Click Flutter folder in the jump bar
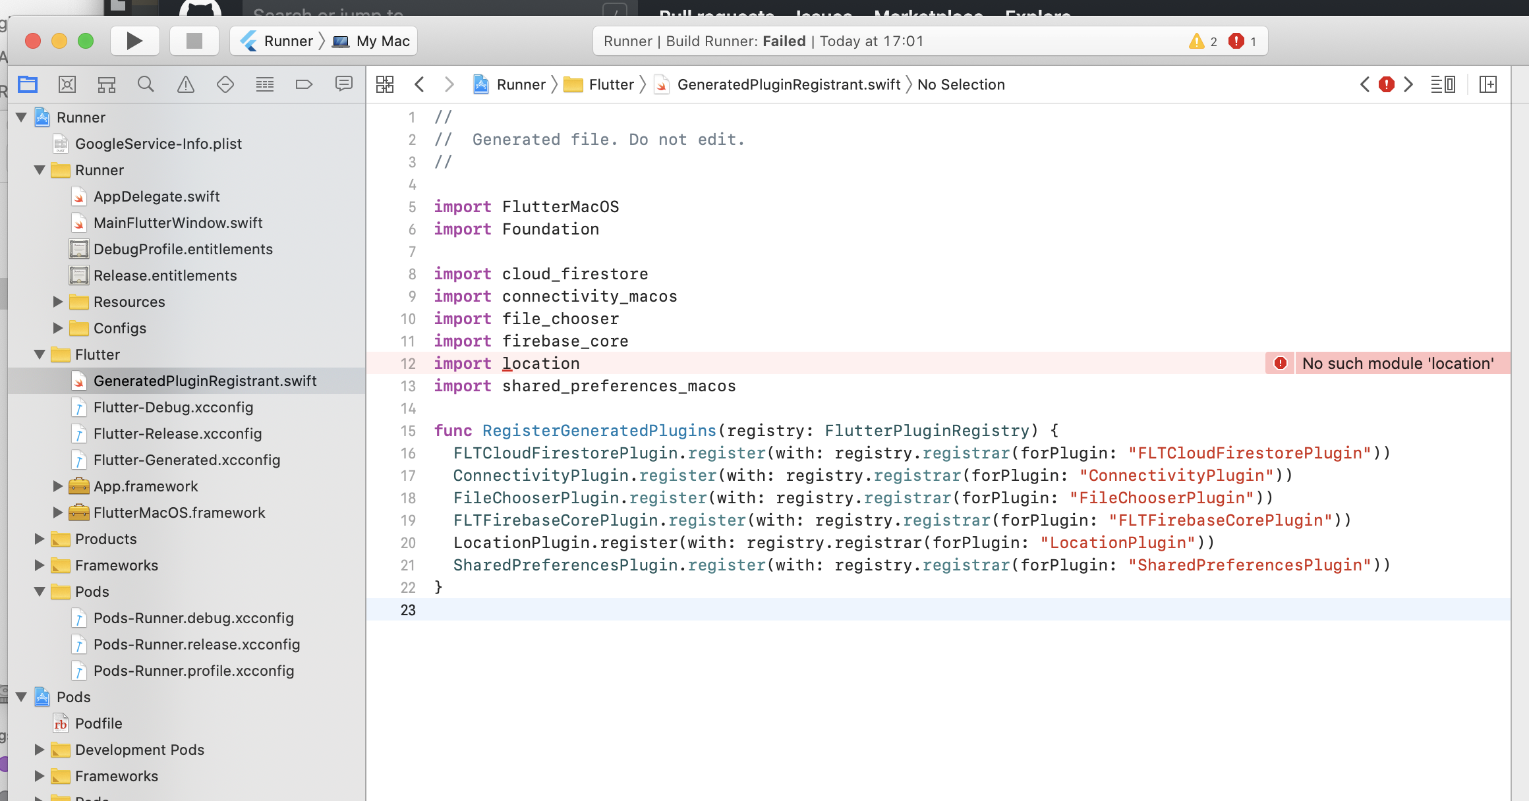This screenshot has height=801, width=1529. coord(599,84)
